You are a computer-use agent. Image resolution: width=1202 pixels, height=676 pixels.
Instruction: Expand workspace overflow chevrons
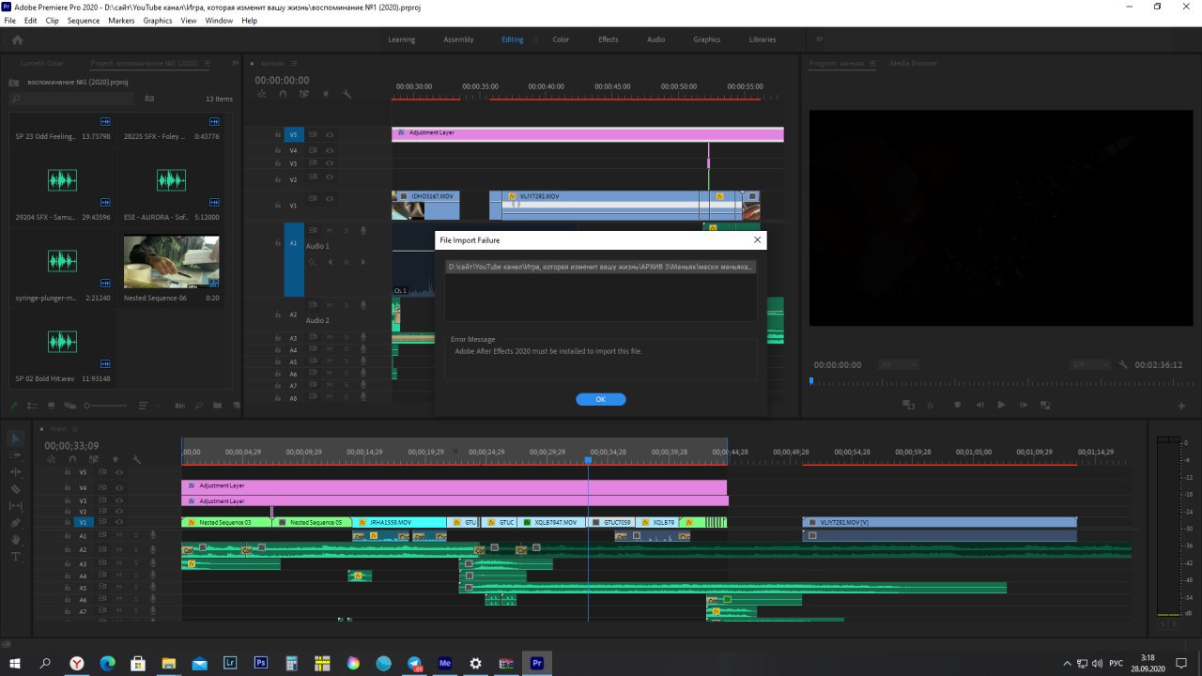click(x=819, y=39)
